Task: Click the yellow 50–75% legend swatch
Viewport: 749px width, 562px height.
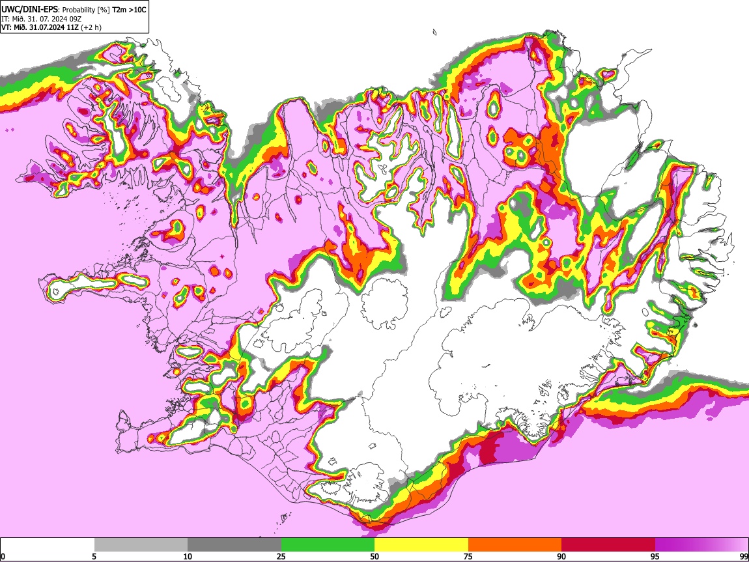Action: (x=421, y=545)
